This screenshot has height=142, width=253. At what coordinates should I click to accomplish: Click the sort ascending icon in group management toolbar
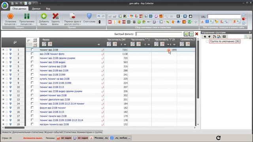(214, 37)
